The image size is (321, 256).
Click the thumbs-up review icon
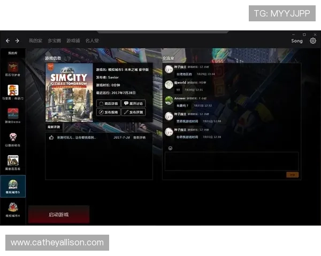click(51, 138)
